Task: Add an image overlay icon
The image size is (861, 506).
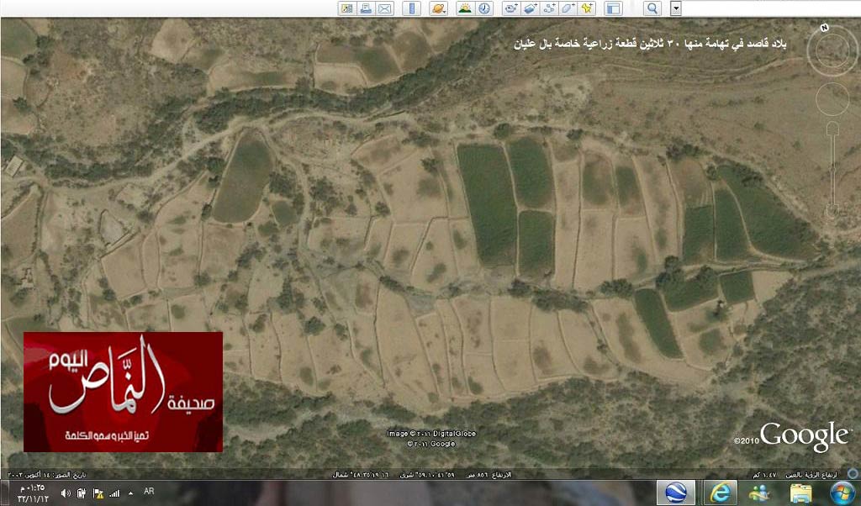Action: (530, 8)
